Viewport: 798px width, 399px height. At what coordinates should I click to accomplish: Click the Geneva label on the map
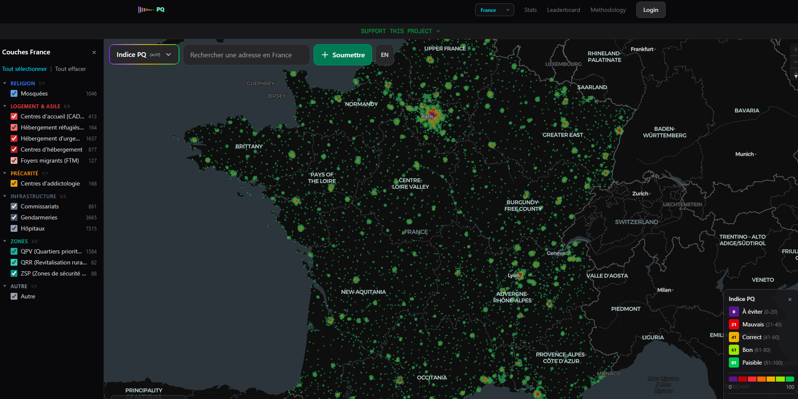pyautogui.click(x=556, y=253)
